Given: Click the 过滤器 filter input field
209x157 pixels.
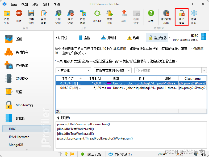Looking at the screenshot, I should point(168,70).
